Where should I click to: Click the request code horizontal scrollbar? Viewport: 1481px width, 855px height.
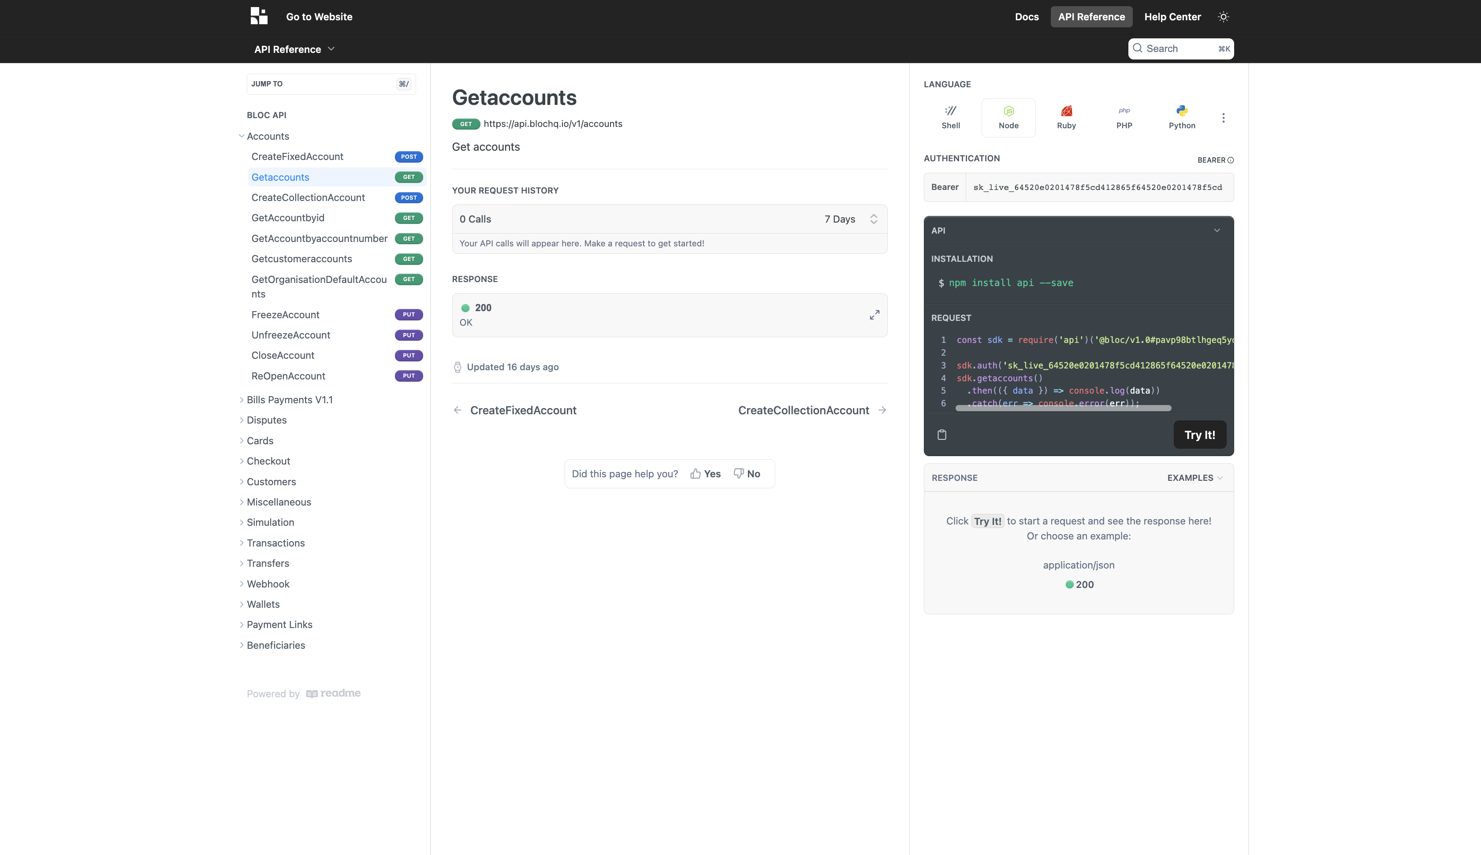pos(1063,408)
